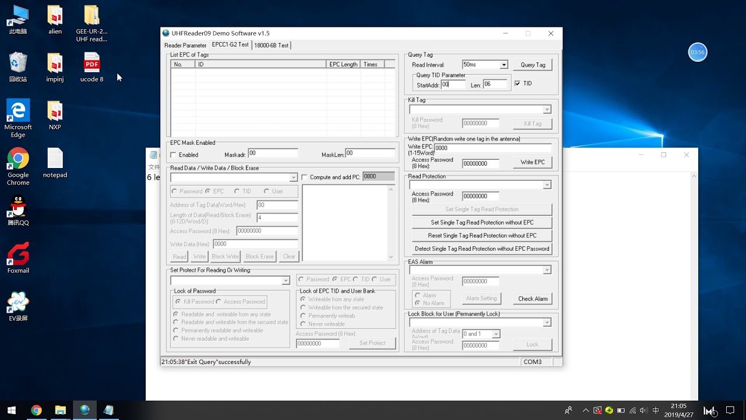This screenshot has height=420, width=746.
Task: Switch to the Reader Parameter tab
Action: pyautogui.click(x=185, y=45)
